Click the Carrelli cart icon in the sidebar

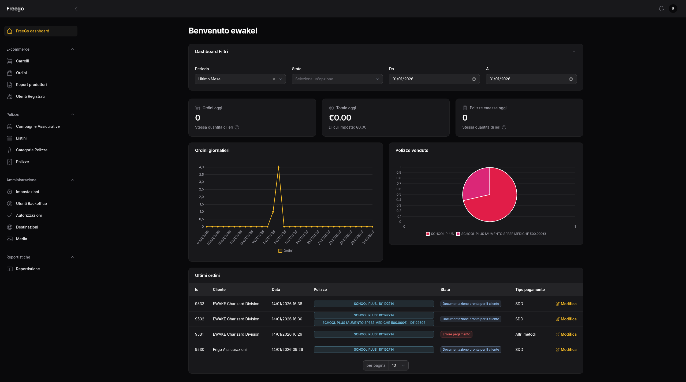[10, 61]
